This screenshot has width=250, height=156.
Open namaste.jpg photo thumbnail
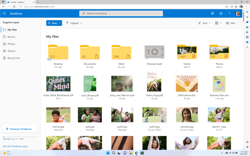pos(187,115)
